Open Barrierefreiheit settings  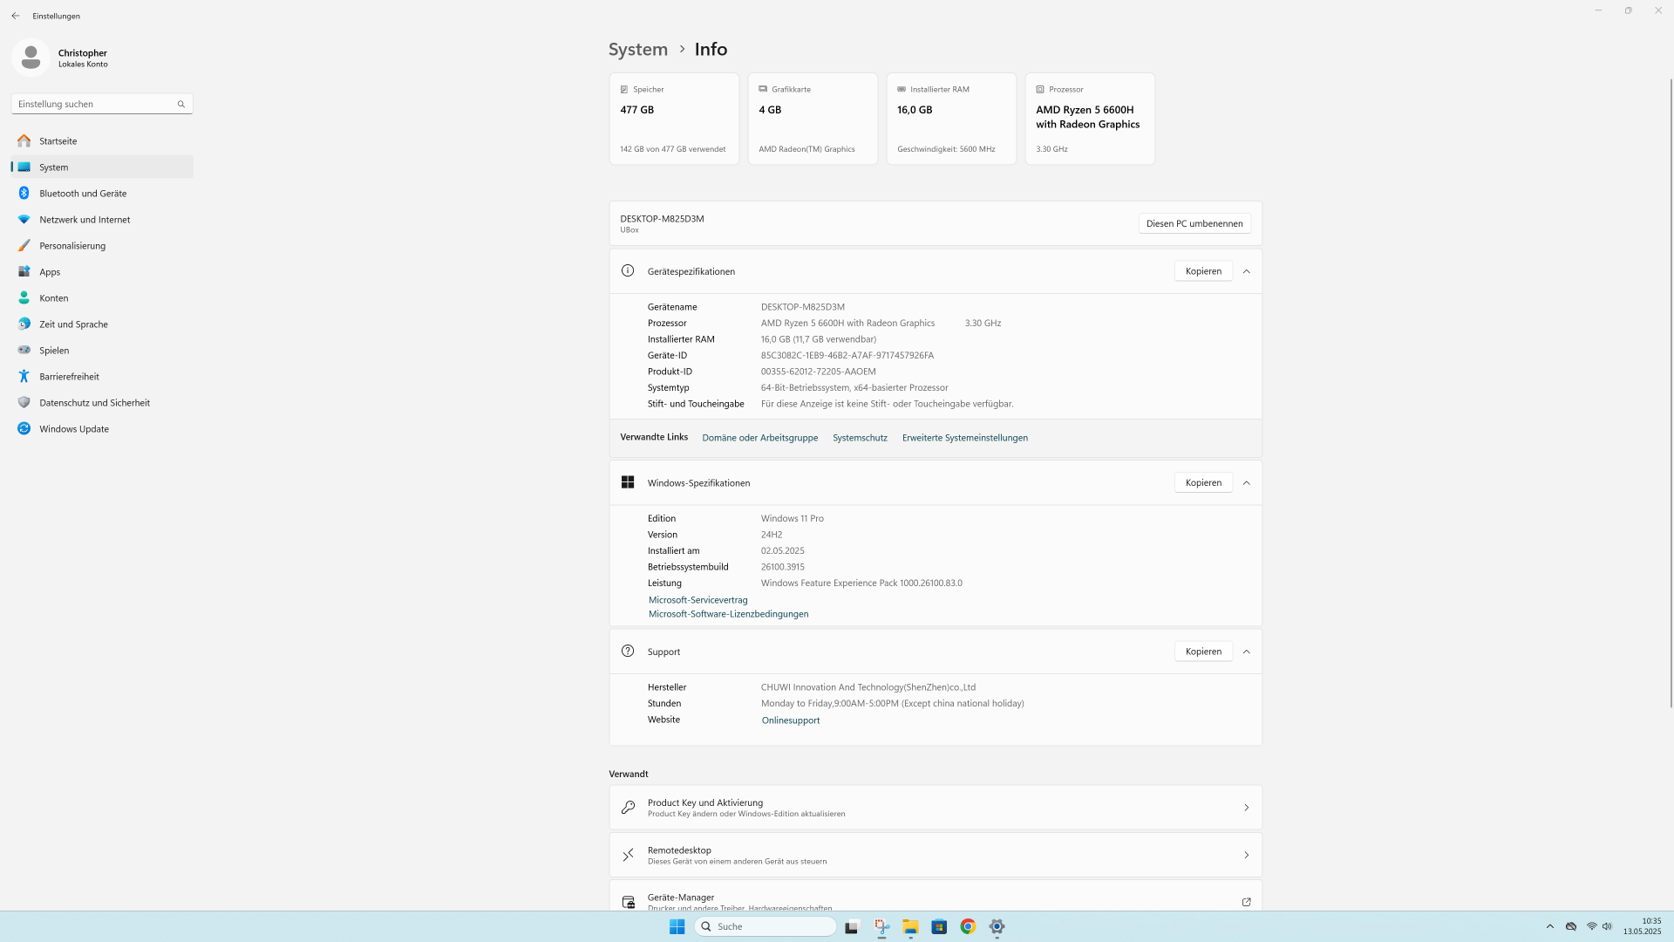(102, 376)
